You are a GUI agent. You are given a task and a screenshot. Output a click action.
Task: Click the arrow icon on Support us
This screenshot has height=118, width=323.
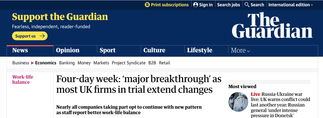point(42,36)
